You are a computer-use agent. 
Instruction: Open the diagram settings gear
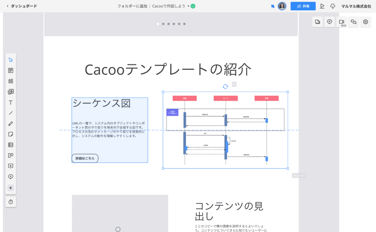pyautogui.click(x=365, y=22)
